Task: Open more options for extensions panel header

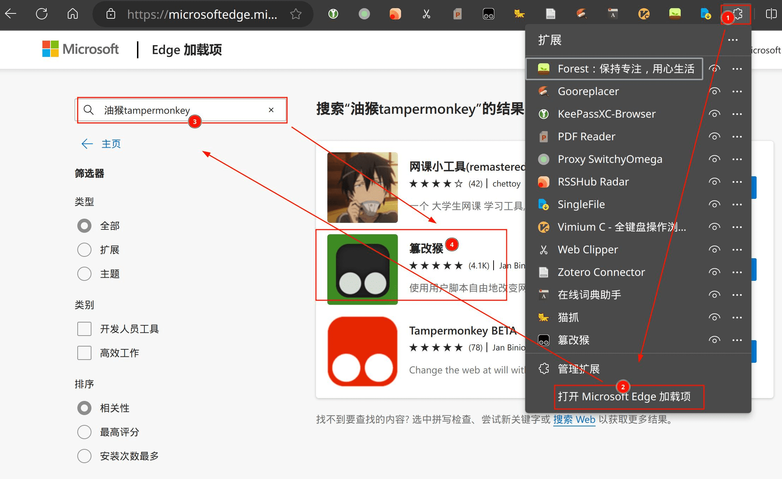Action: 733,40
